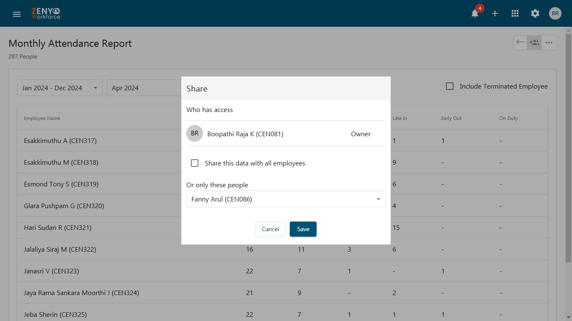Click Boopathi Raja K (CEN081) name

pyautogui.click(x=245, y=134)
